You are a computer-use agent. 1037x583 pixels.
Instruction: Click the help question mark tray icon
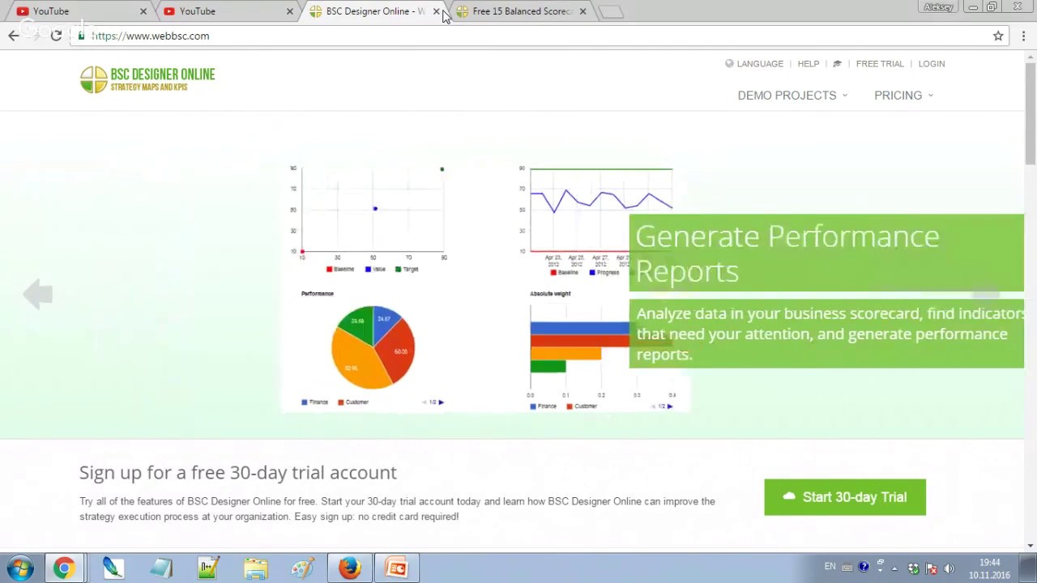coord(864,568)
